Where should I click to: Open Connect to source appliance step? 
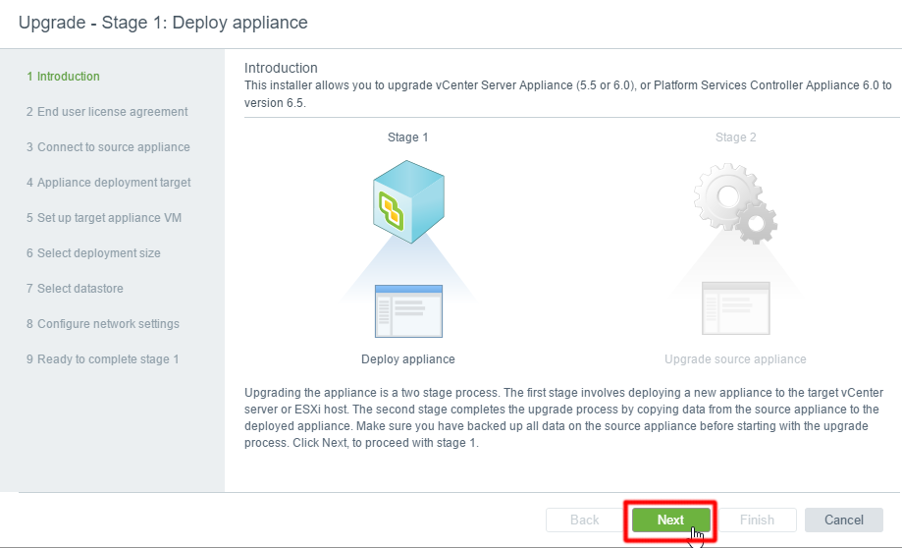pyautogui.click(x=108, y=147)
